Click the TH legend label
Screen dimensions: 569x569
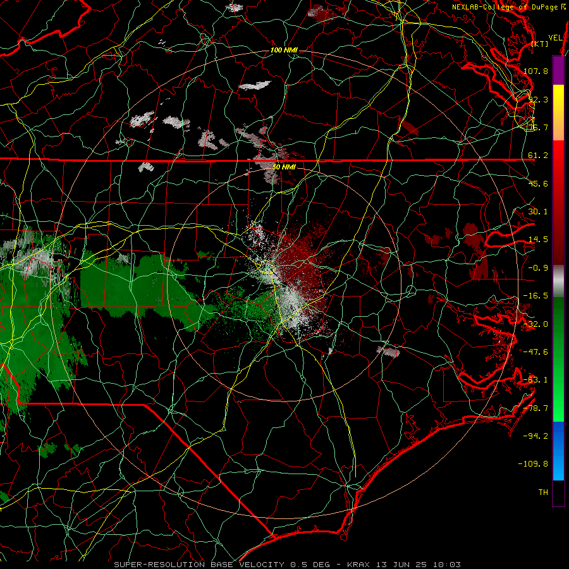tap(543, 493)
